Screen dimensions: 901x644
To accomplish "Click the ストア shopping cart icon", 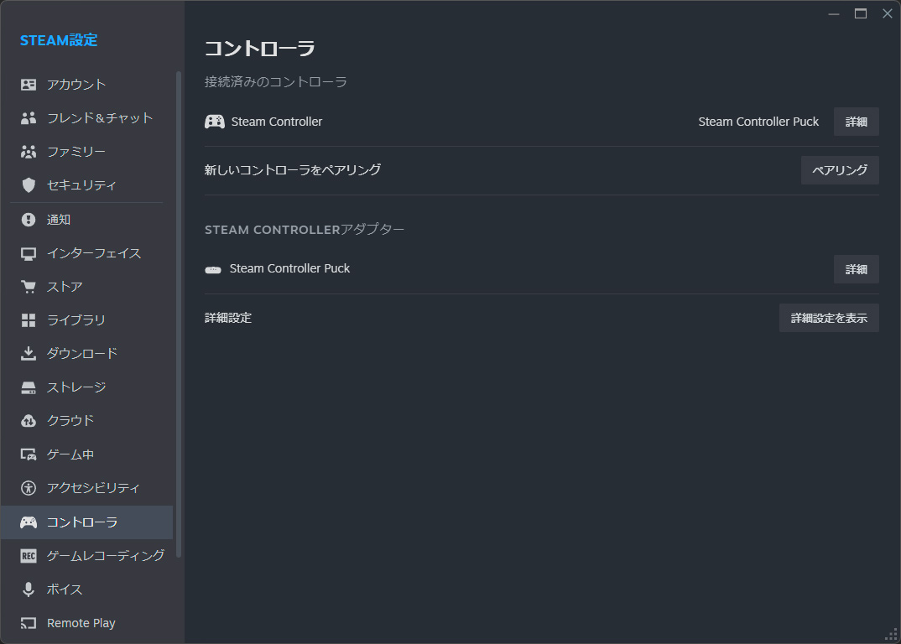I will [x=29, y=287].
